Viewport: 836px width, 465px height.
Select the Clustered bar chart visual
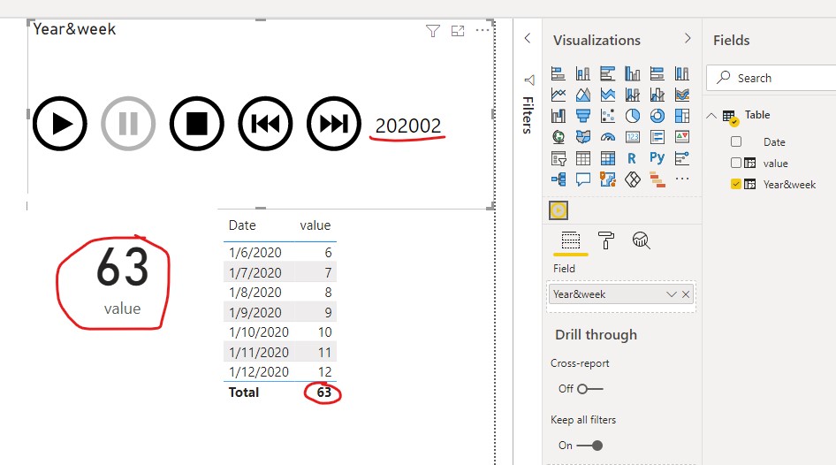607,73
